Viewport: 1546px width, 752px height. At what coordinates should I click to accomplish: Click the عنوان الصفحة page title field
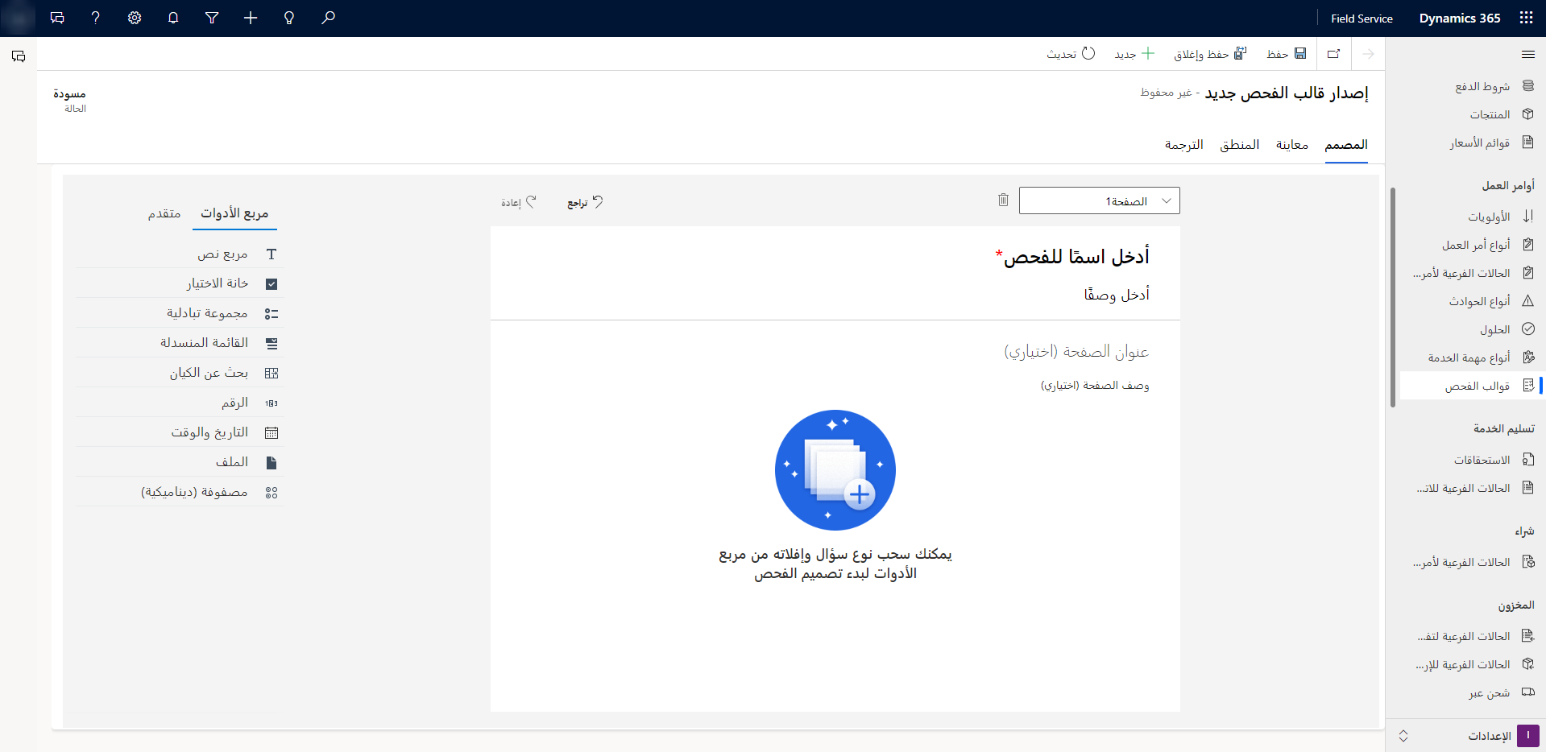click(1076, 352)
